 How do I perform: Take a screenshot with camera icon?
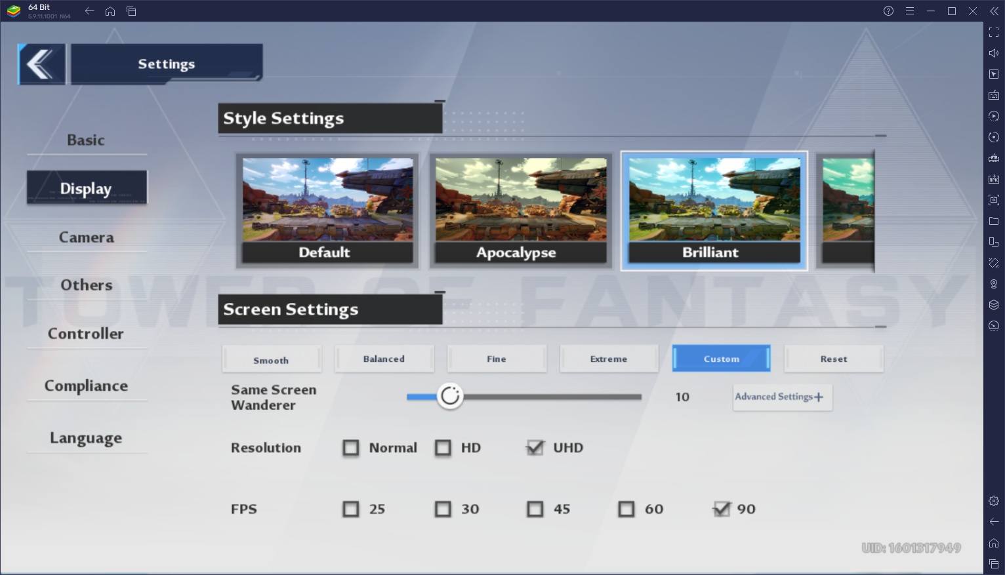coord(994,200)
